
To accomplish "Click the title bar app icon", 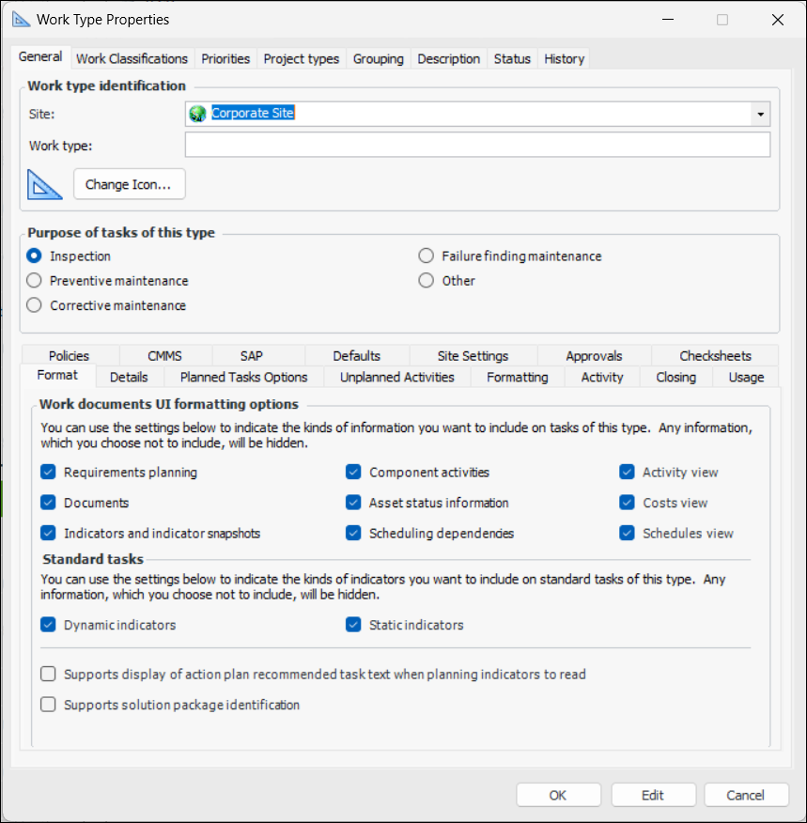I will click(x=20, y=20).
